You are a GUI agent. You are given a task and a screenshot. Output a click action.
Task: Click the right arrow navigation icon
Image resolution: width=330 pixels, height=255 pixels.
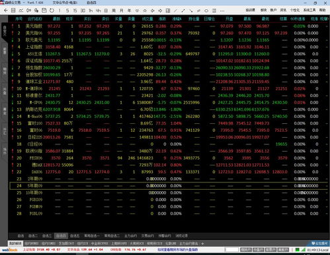tap(160, 11)
